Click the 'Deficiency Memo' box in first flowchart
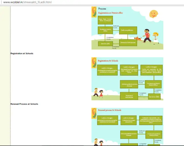Screen dimensions: 184x146 coord(127,30)
